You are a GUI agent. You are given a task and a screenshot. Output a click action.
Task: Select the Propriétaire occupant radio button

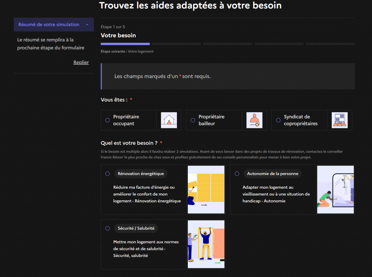coord(108,120)
